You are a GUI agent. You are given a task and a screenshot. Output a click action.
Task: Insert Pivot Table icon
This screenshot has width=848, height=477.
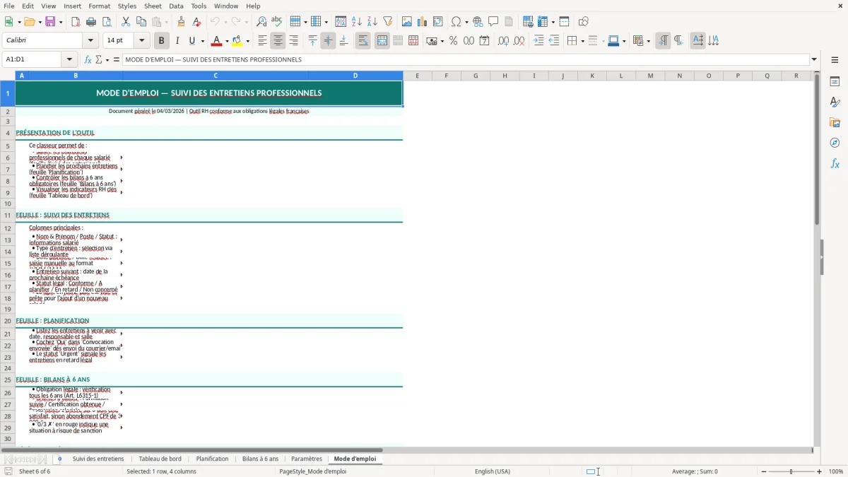pos(438,22)
